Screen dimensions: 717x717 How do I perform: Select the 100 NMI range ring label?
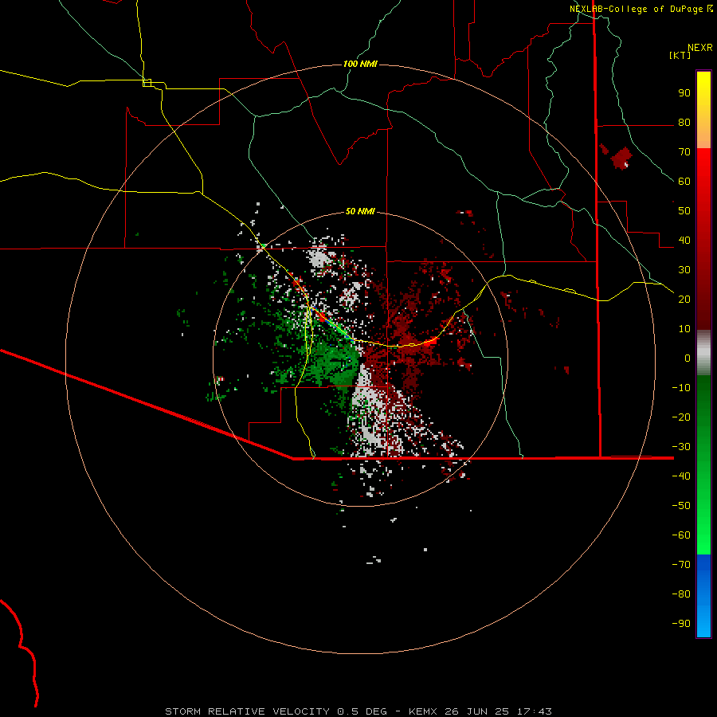tap(360, 64)
